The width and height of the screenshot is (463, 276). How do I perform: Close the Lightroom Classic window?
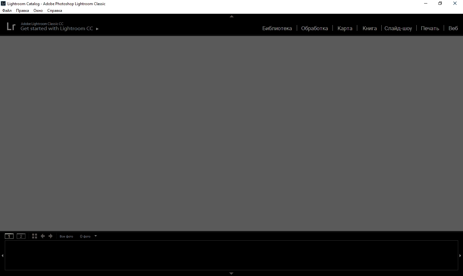pos(455,4)
